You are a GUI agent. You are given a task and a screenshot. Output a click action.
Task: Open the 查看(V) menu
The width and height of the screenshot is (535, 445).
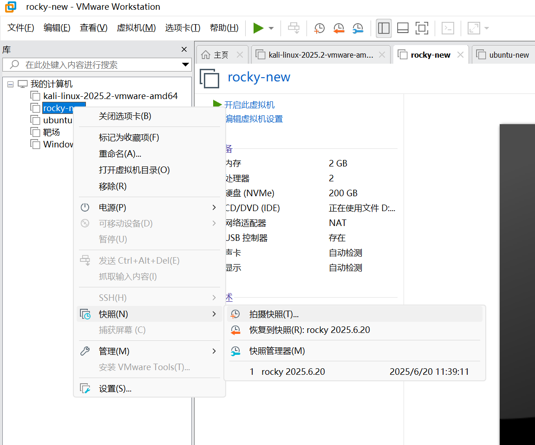93,27
